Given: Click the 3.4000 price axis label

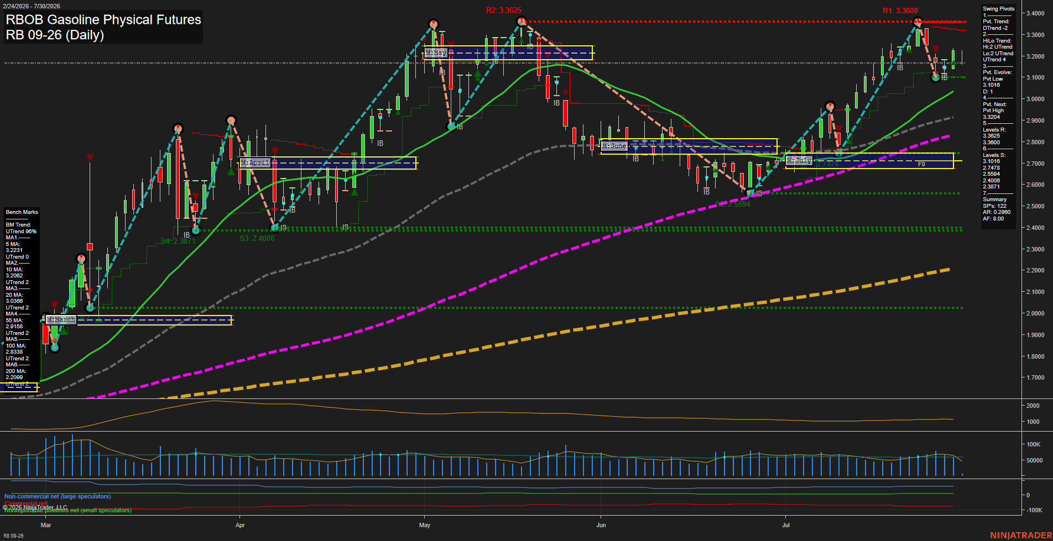Looking at the screenshot, I should click(1035, 13).
